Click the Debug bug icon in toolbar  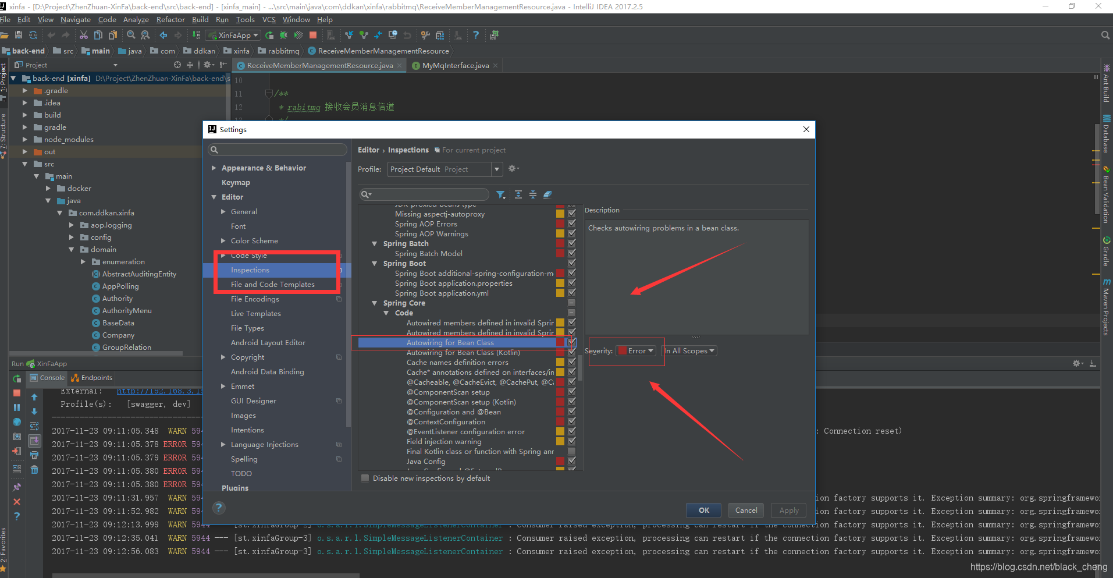click(283, 35)
